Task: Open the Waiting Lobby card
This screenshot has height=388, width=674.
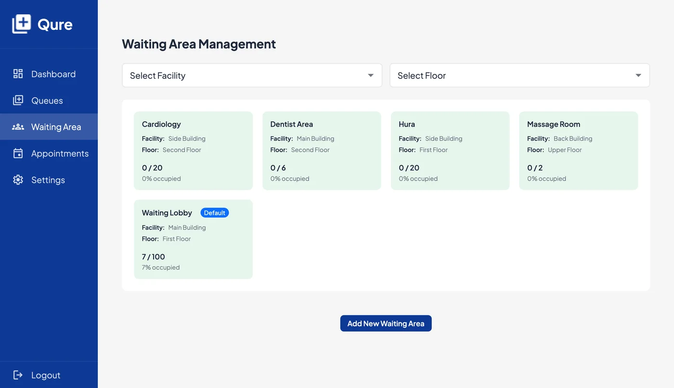Action: click(193, 239)
